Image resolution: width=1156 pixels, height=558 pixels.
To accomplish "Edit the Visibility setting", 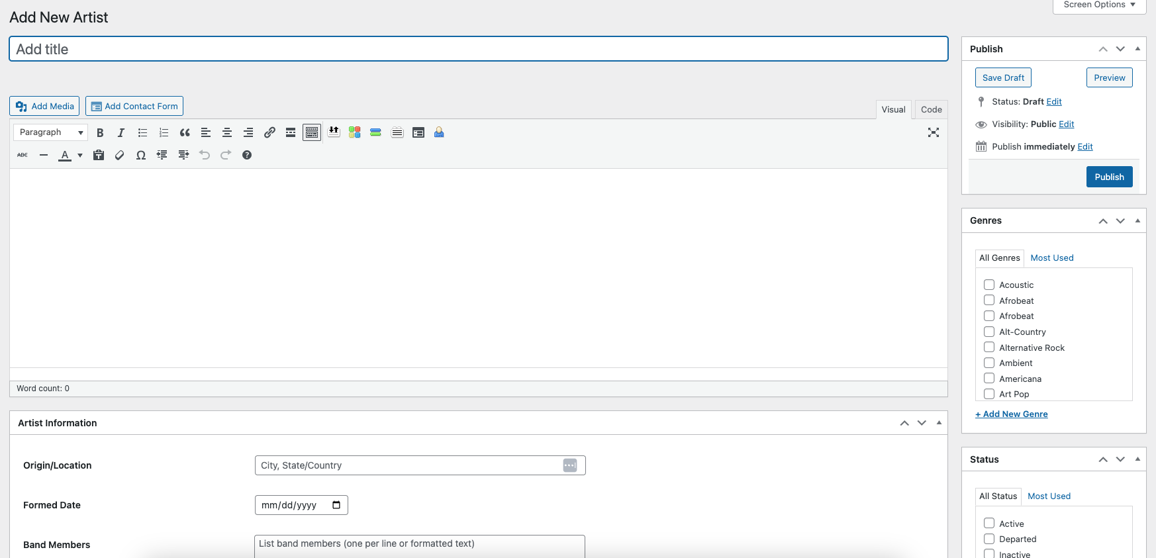I will pyautogui.click(x=1066, y=124).
